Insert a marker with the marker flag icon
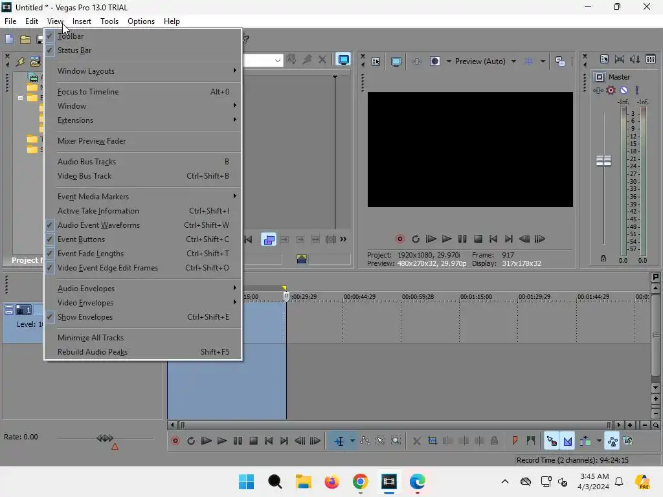The height and width of the screenshot is (497, 663). (x=515, y=441)
